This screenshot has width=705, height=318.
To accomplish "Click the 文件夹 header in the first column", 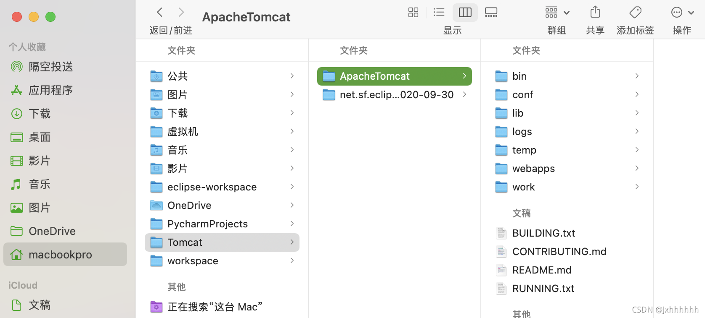I will (181, 51).
